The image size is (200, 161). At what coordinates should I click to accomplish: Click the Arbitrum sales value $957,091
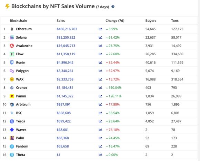63,105
